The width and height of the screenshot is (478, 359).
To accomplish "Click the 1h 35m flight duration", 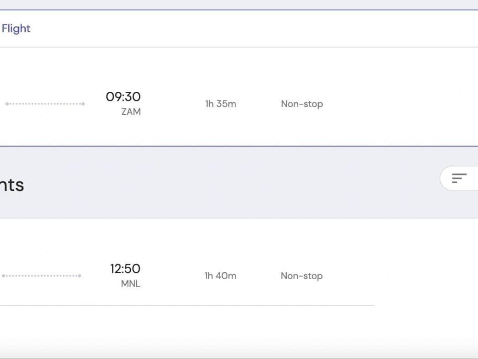I will [221, 104].
